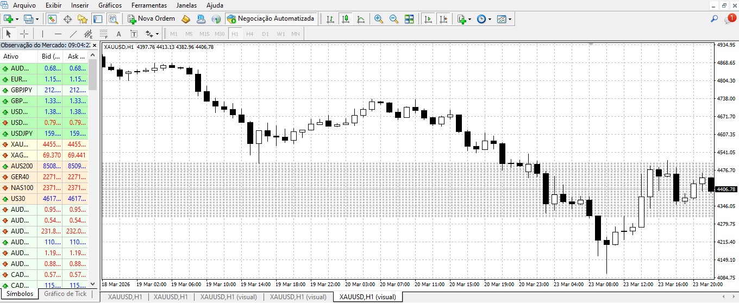Select the GBPJPY row in Market Watch
Image resolution: width=739 pixels, height=303 pixels.
(x=45, y=90)
